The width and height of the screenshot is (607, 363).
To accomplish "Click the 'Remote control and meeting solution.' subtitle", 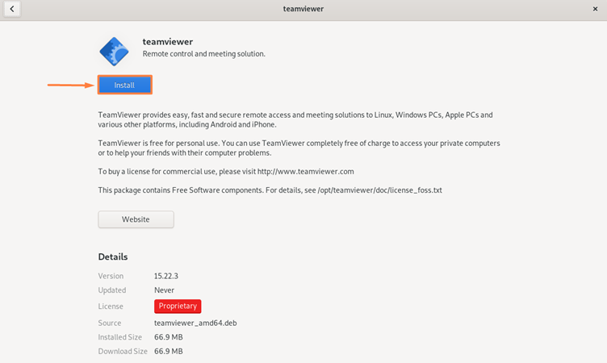I will point(204,54).
